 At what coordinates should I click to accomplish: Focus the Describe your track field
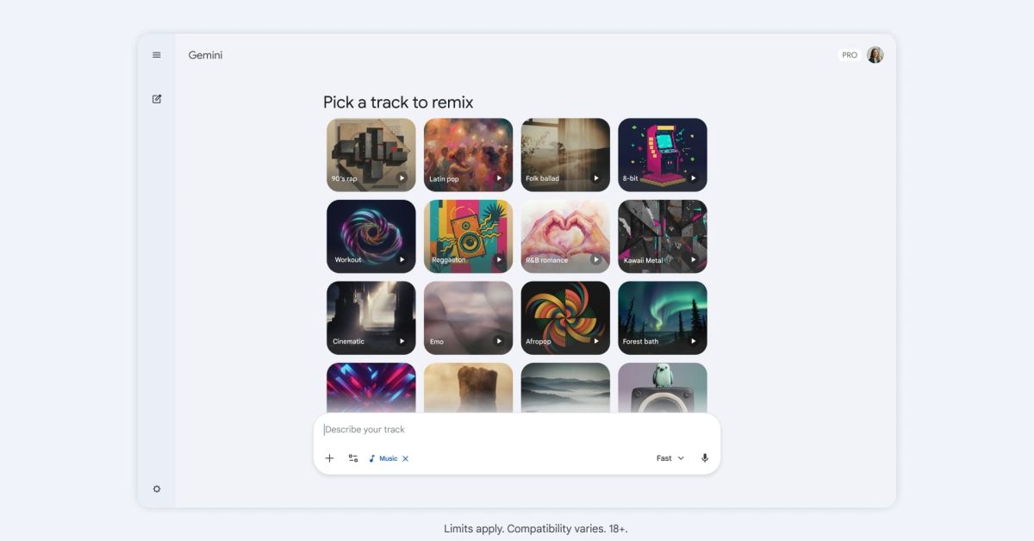tap(517, 430)
